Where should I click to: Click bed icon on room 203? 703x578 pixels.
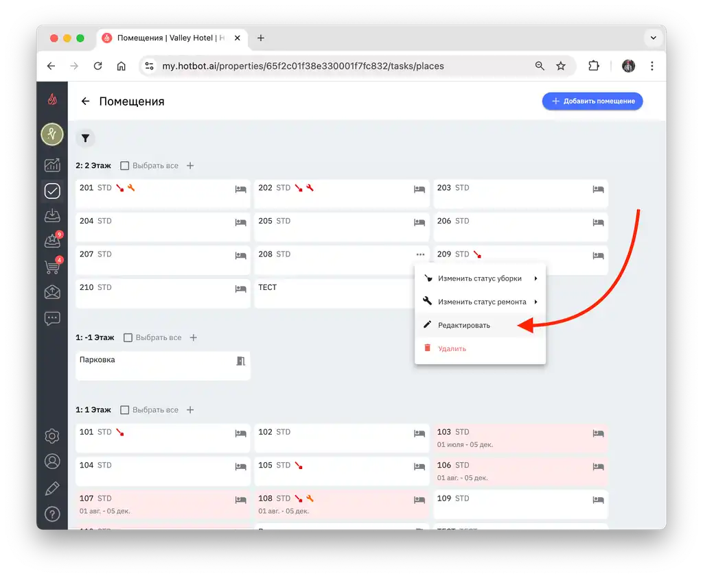(x=598, y=189)
